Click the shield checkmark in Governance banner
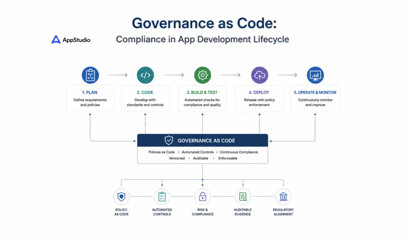 point(169,140)
